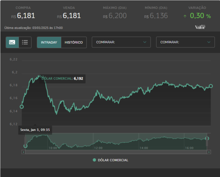Select the HISTÓRICO tab
This screenshot has width=220, height=177.
[74, 42]
